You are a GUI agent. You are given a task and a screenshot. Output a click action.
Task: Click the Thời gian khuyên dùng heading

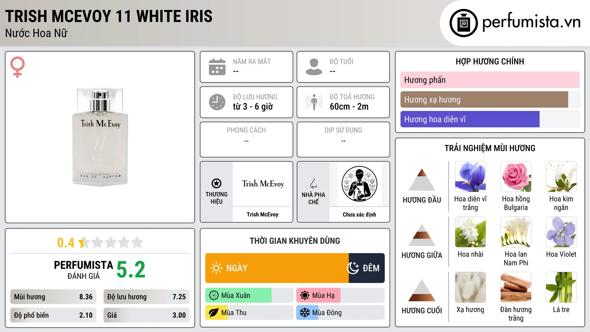point(295,241)
